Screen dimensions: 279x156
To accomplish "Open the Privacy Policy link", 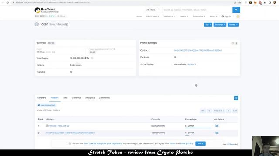I will [x=187, y=143].
